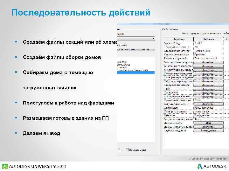Click Изменить button in Освещение row

[x=209, y=92]
